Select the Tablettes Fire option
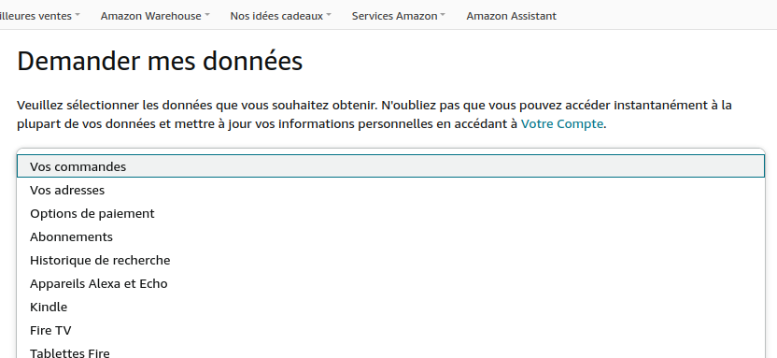777x358 pixels. (390, 351)
